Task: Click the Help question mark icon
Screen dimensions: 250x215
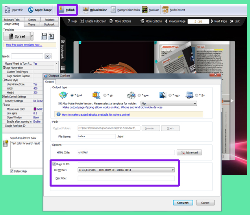Action: [69, 21]
